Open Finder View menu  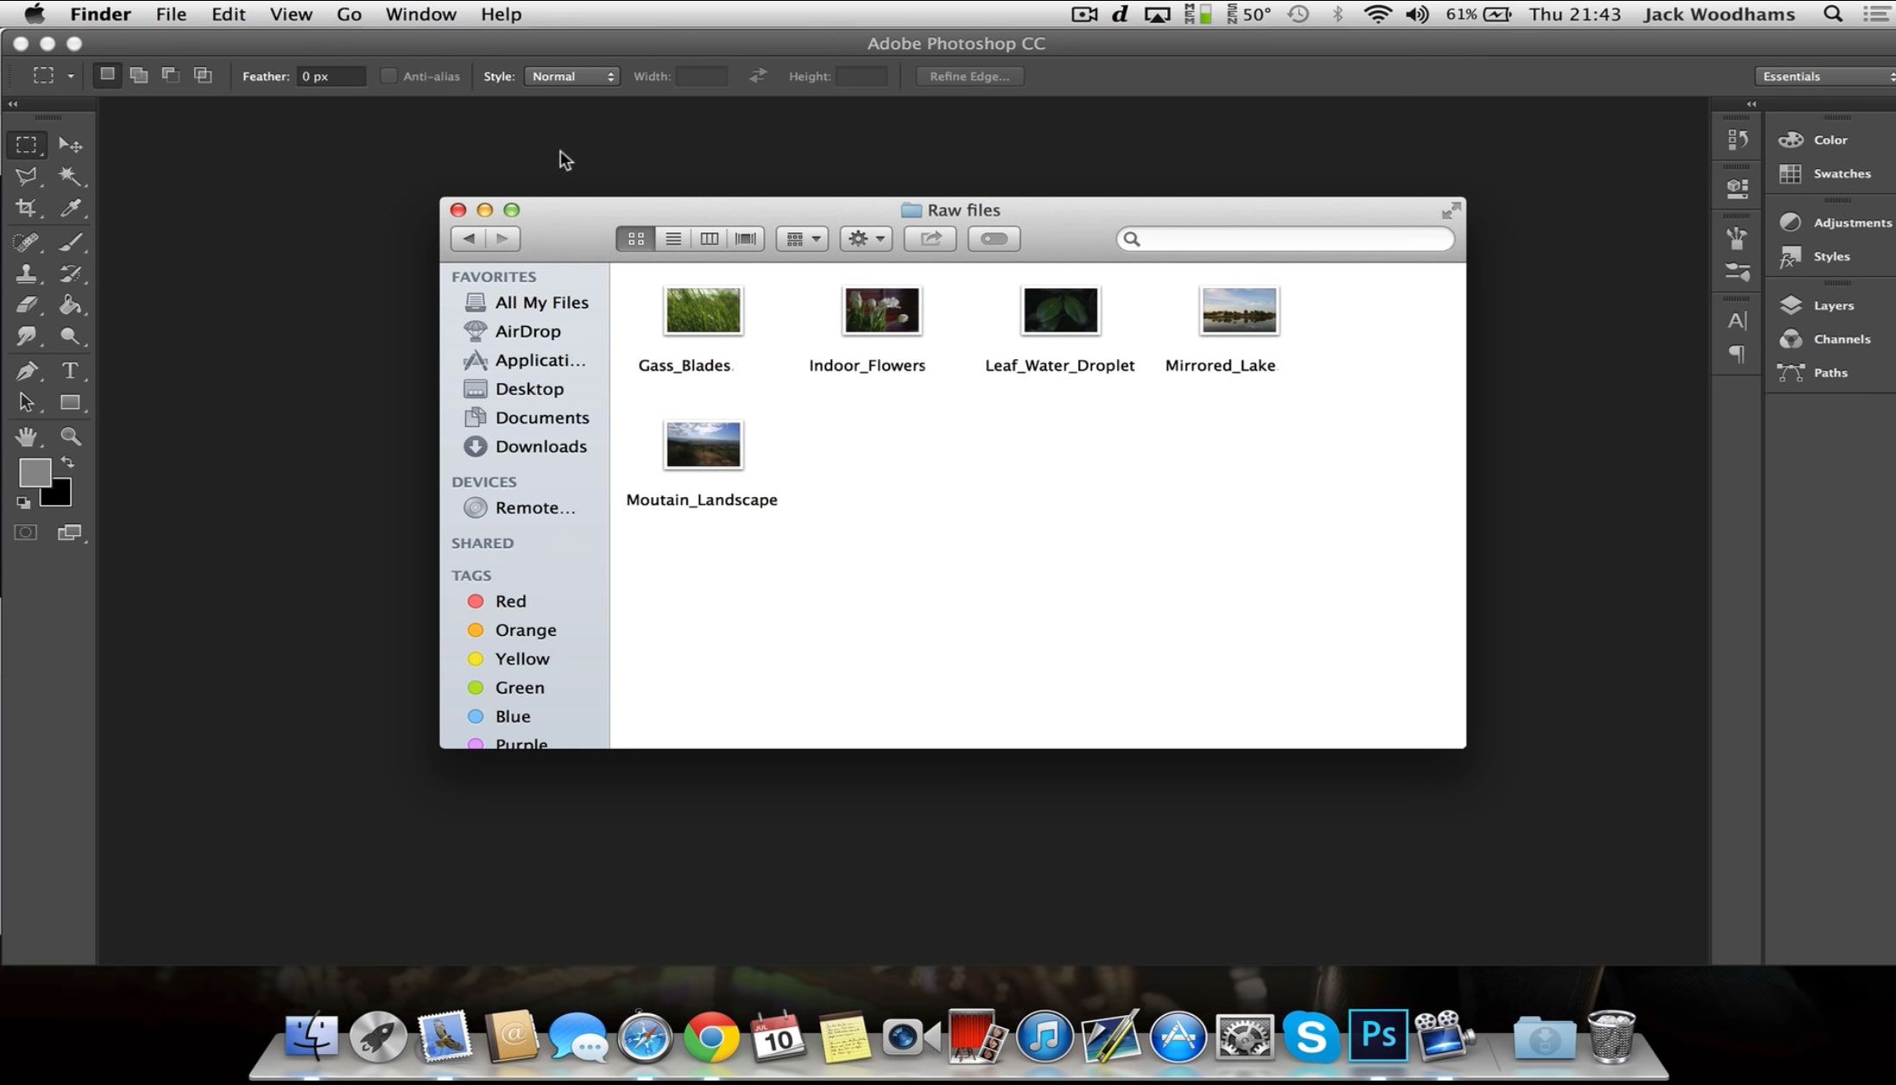(288, 15)
